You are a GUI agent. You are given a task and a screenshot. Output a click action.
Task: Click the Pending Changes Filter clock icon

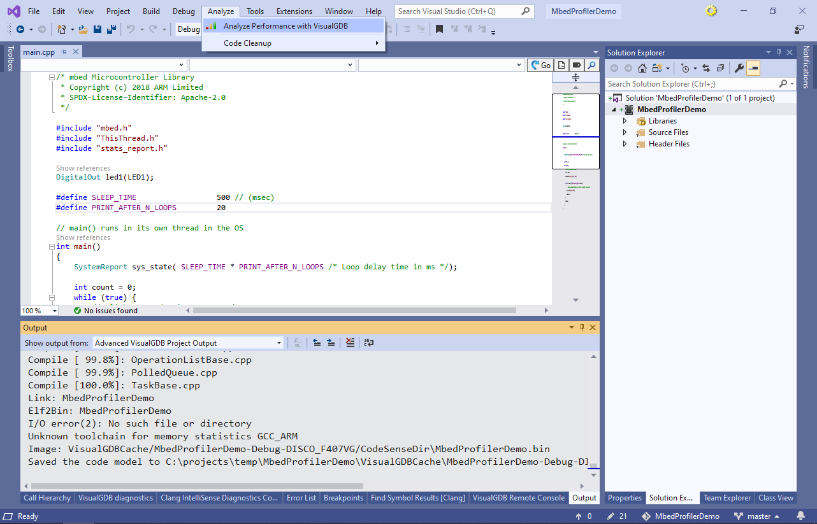685,68
